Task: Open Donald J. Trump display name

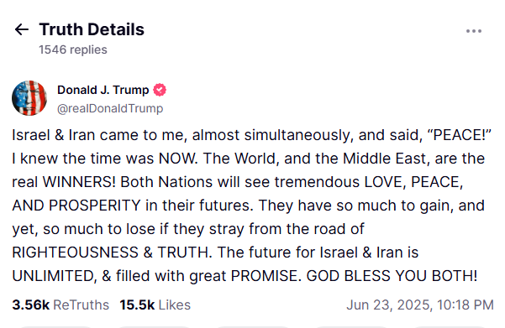Action: [103, 90]
